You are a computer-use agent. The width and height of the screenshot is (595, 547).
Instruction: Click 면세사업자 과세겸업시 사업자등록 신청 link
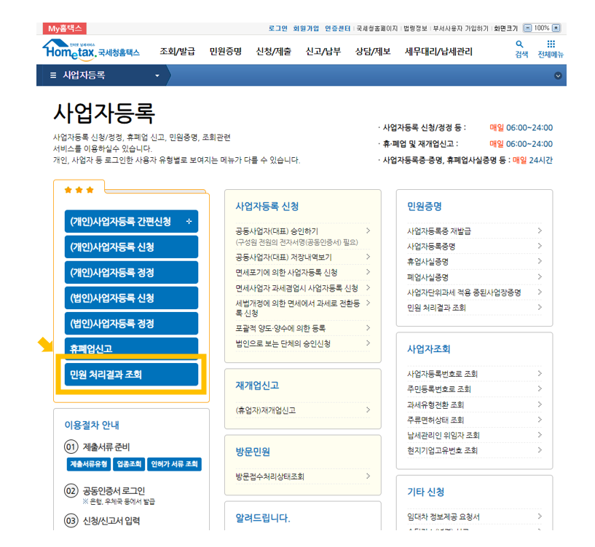coord(296,288)
